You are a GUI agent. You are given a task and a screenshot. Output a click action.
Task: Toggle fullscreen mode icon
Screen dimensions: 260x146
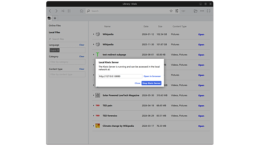point(208,11)
